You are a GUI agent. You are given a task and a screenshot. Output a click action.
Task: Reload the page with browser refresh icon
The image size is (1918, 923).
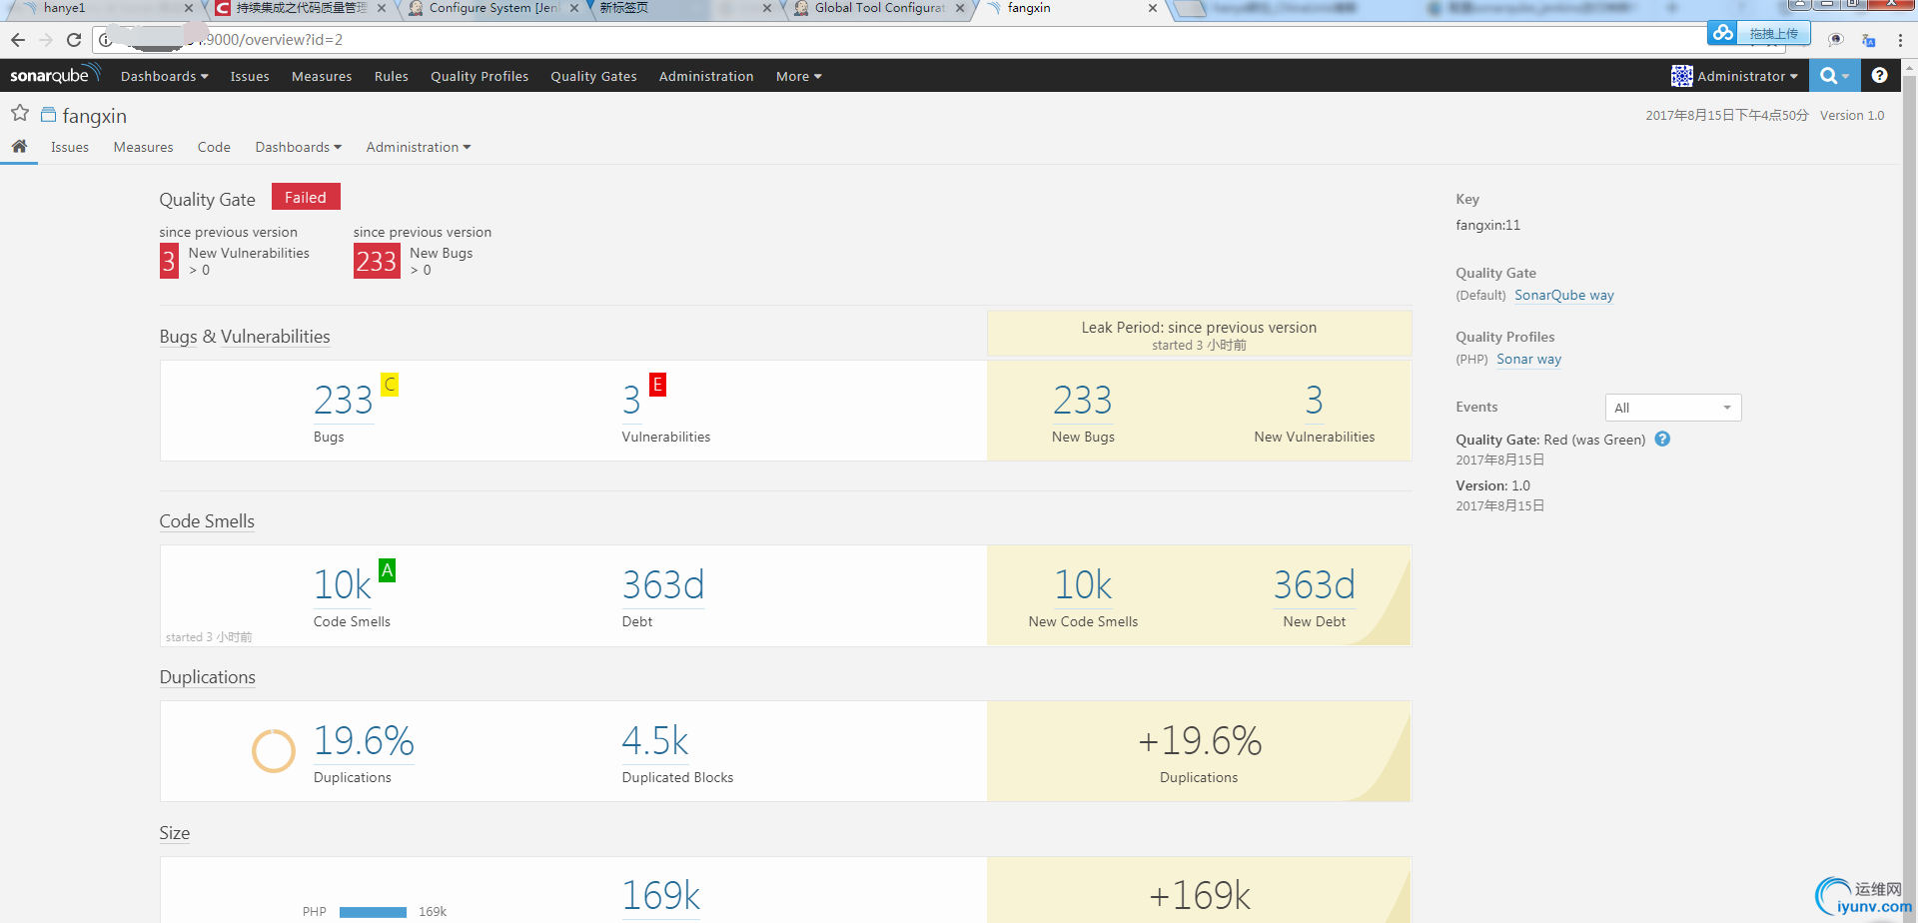click(x=74, y=40)
